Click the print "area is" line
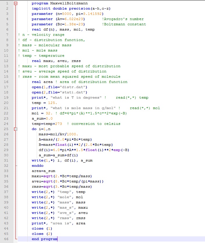The width and height of the screenshot is (205, 243). point(59,223)
